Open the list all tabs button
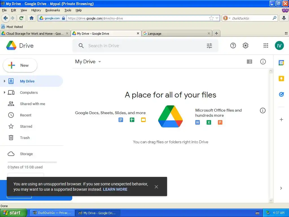289x217 pixels. pyautogui.click(x=286, y=33)
